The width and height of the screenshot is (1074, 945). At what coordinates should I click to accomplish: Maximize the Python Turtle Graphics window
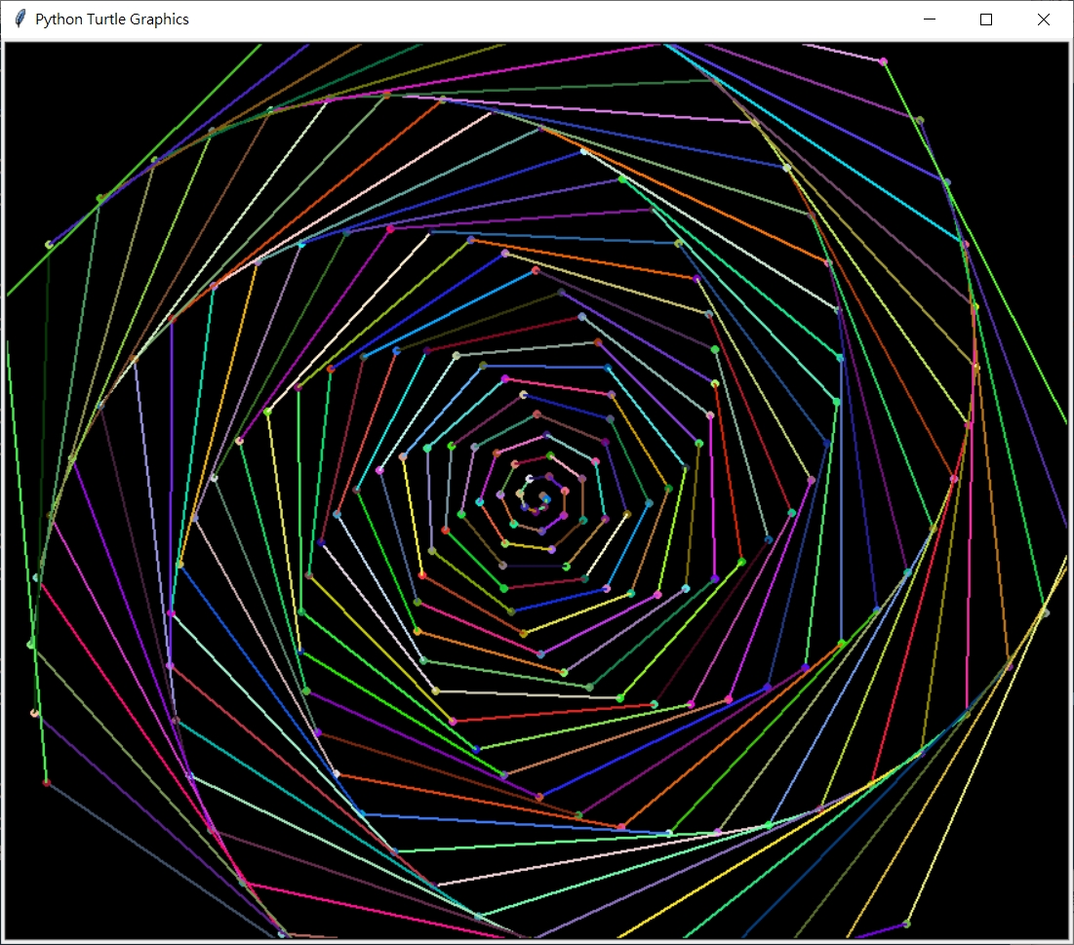pos(985,19)
